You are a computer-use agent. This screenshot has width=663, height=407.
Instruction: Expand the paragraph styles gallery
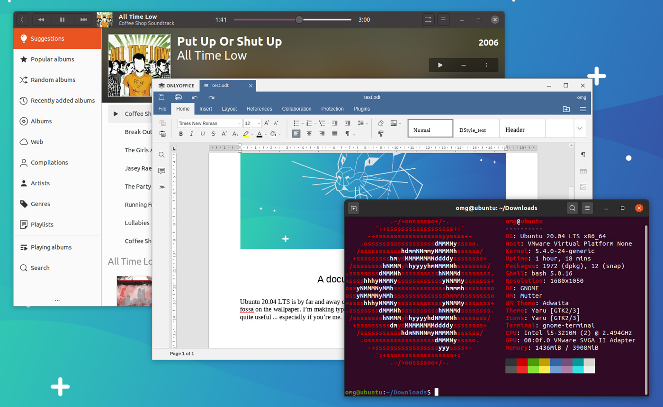pyautogui.click(x=580, y=128)
